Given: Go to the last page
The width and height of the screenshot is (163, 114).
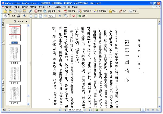Looking at the screenshot, I should [90, 110].
